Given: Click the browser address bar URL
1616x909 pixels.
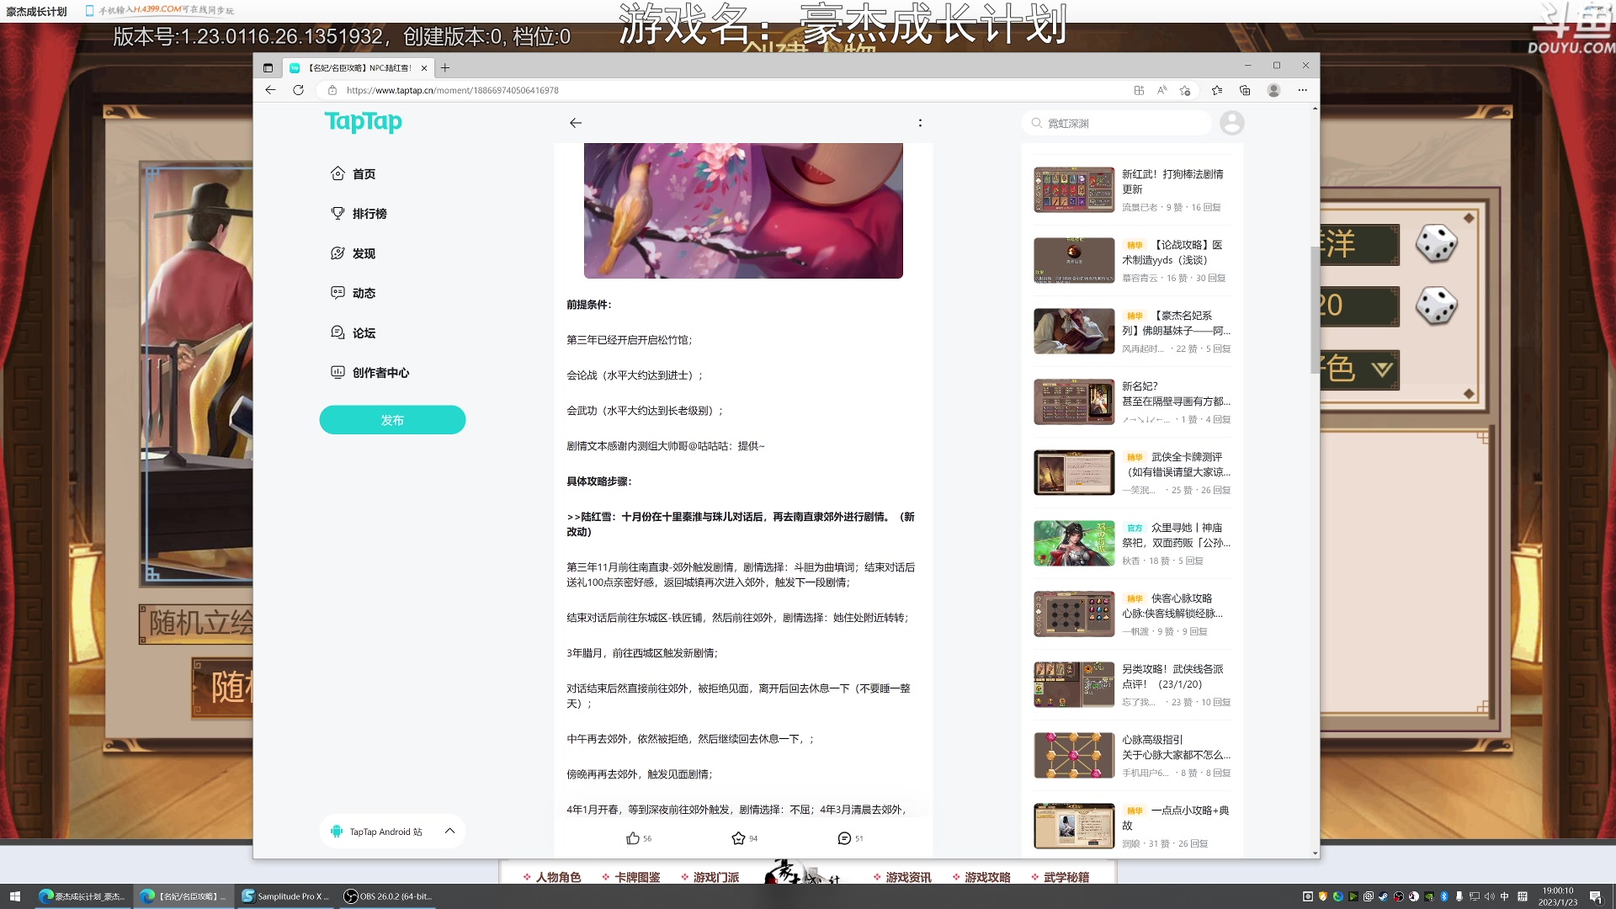Looking at the screenshot, I should pyautogui.click(x=452, y=90).
